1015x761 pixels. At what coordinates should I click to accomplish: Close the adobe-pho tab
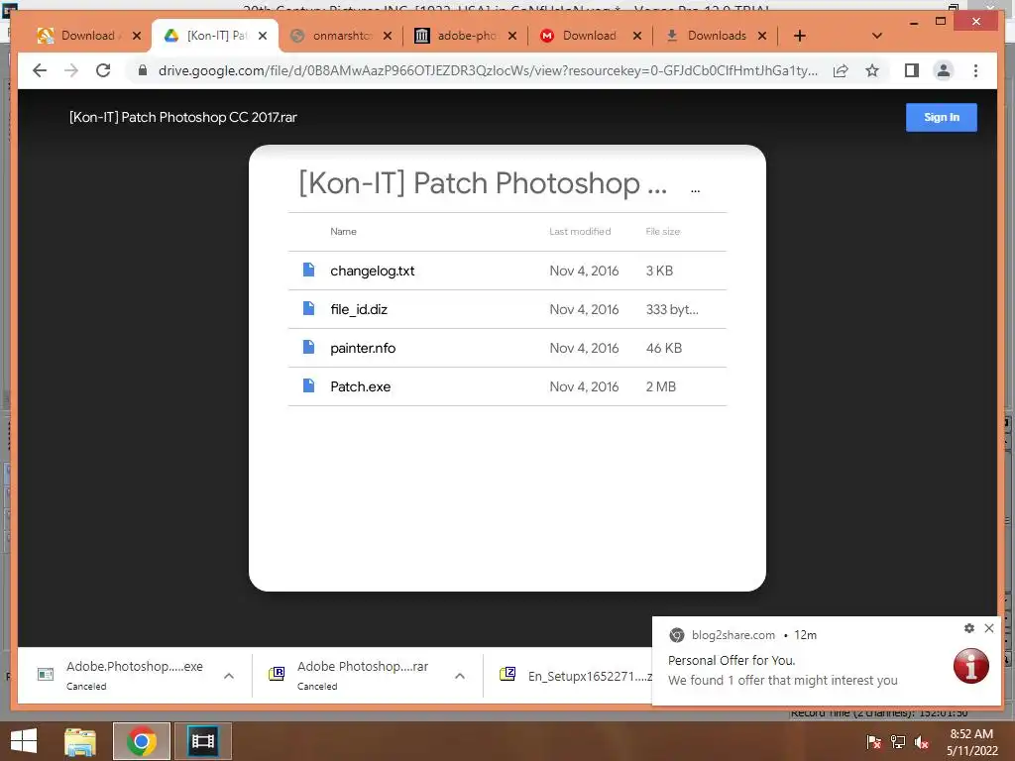[512, 36]
